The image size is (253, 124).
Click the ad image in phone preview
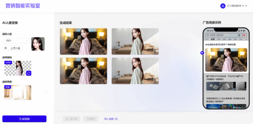pyautogui.click(x=226, y=60)
